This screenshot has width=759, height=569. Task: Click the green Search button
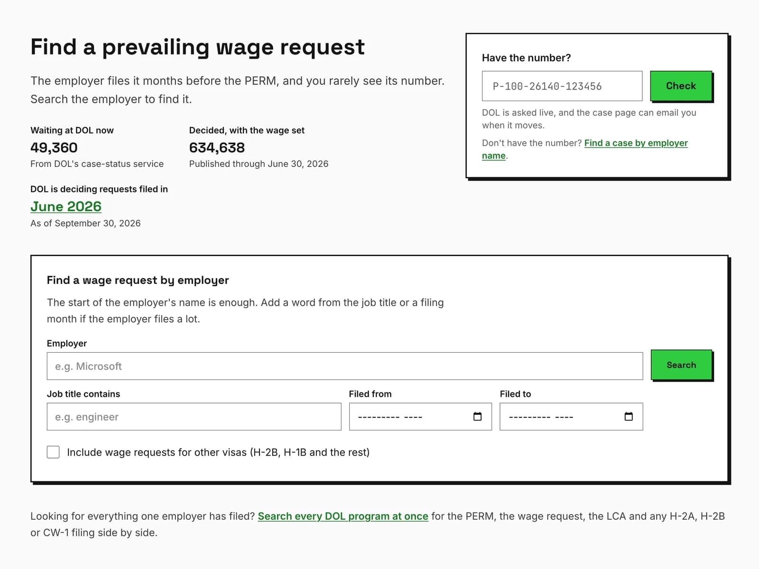pyautogui.click(x=681, y=365)
